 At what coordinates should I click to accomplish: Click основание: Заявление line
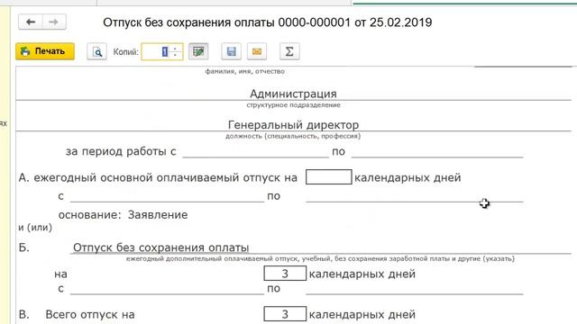pos(123,214)
